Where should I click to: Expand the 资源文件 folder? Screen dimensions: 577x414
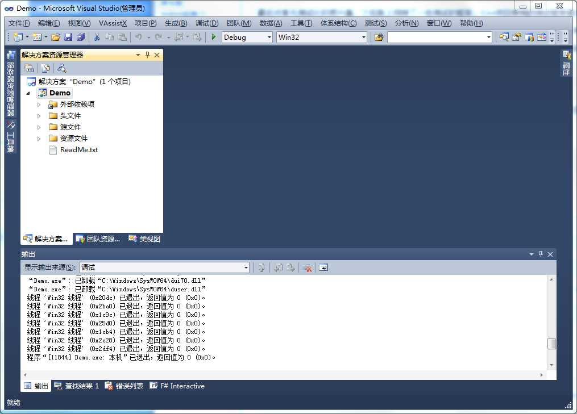[39, 139]
